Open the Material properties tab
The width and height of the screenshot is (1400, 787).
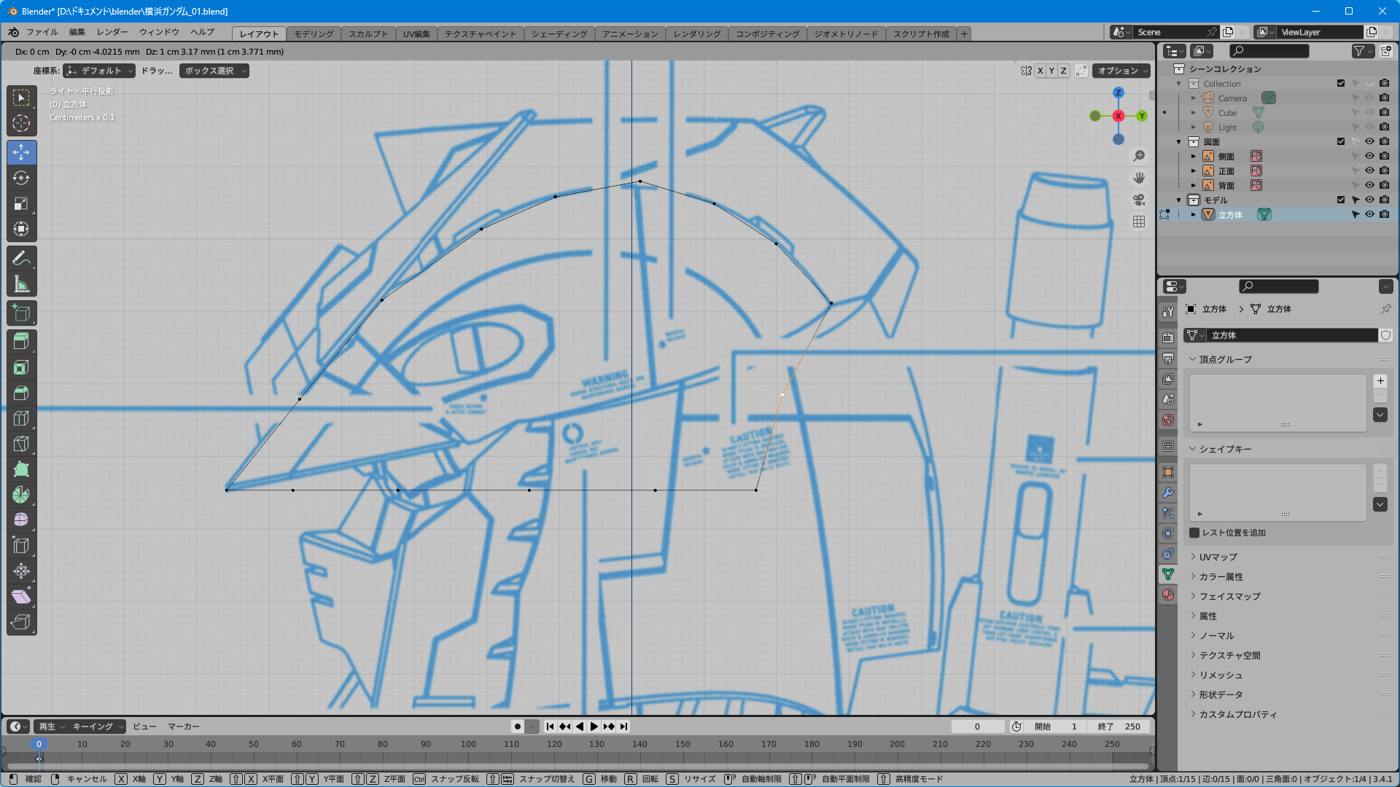(1168, 595)
